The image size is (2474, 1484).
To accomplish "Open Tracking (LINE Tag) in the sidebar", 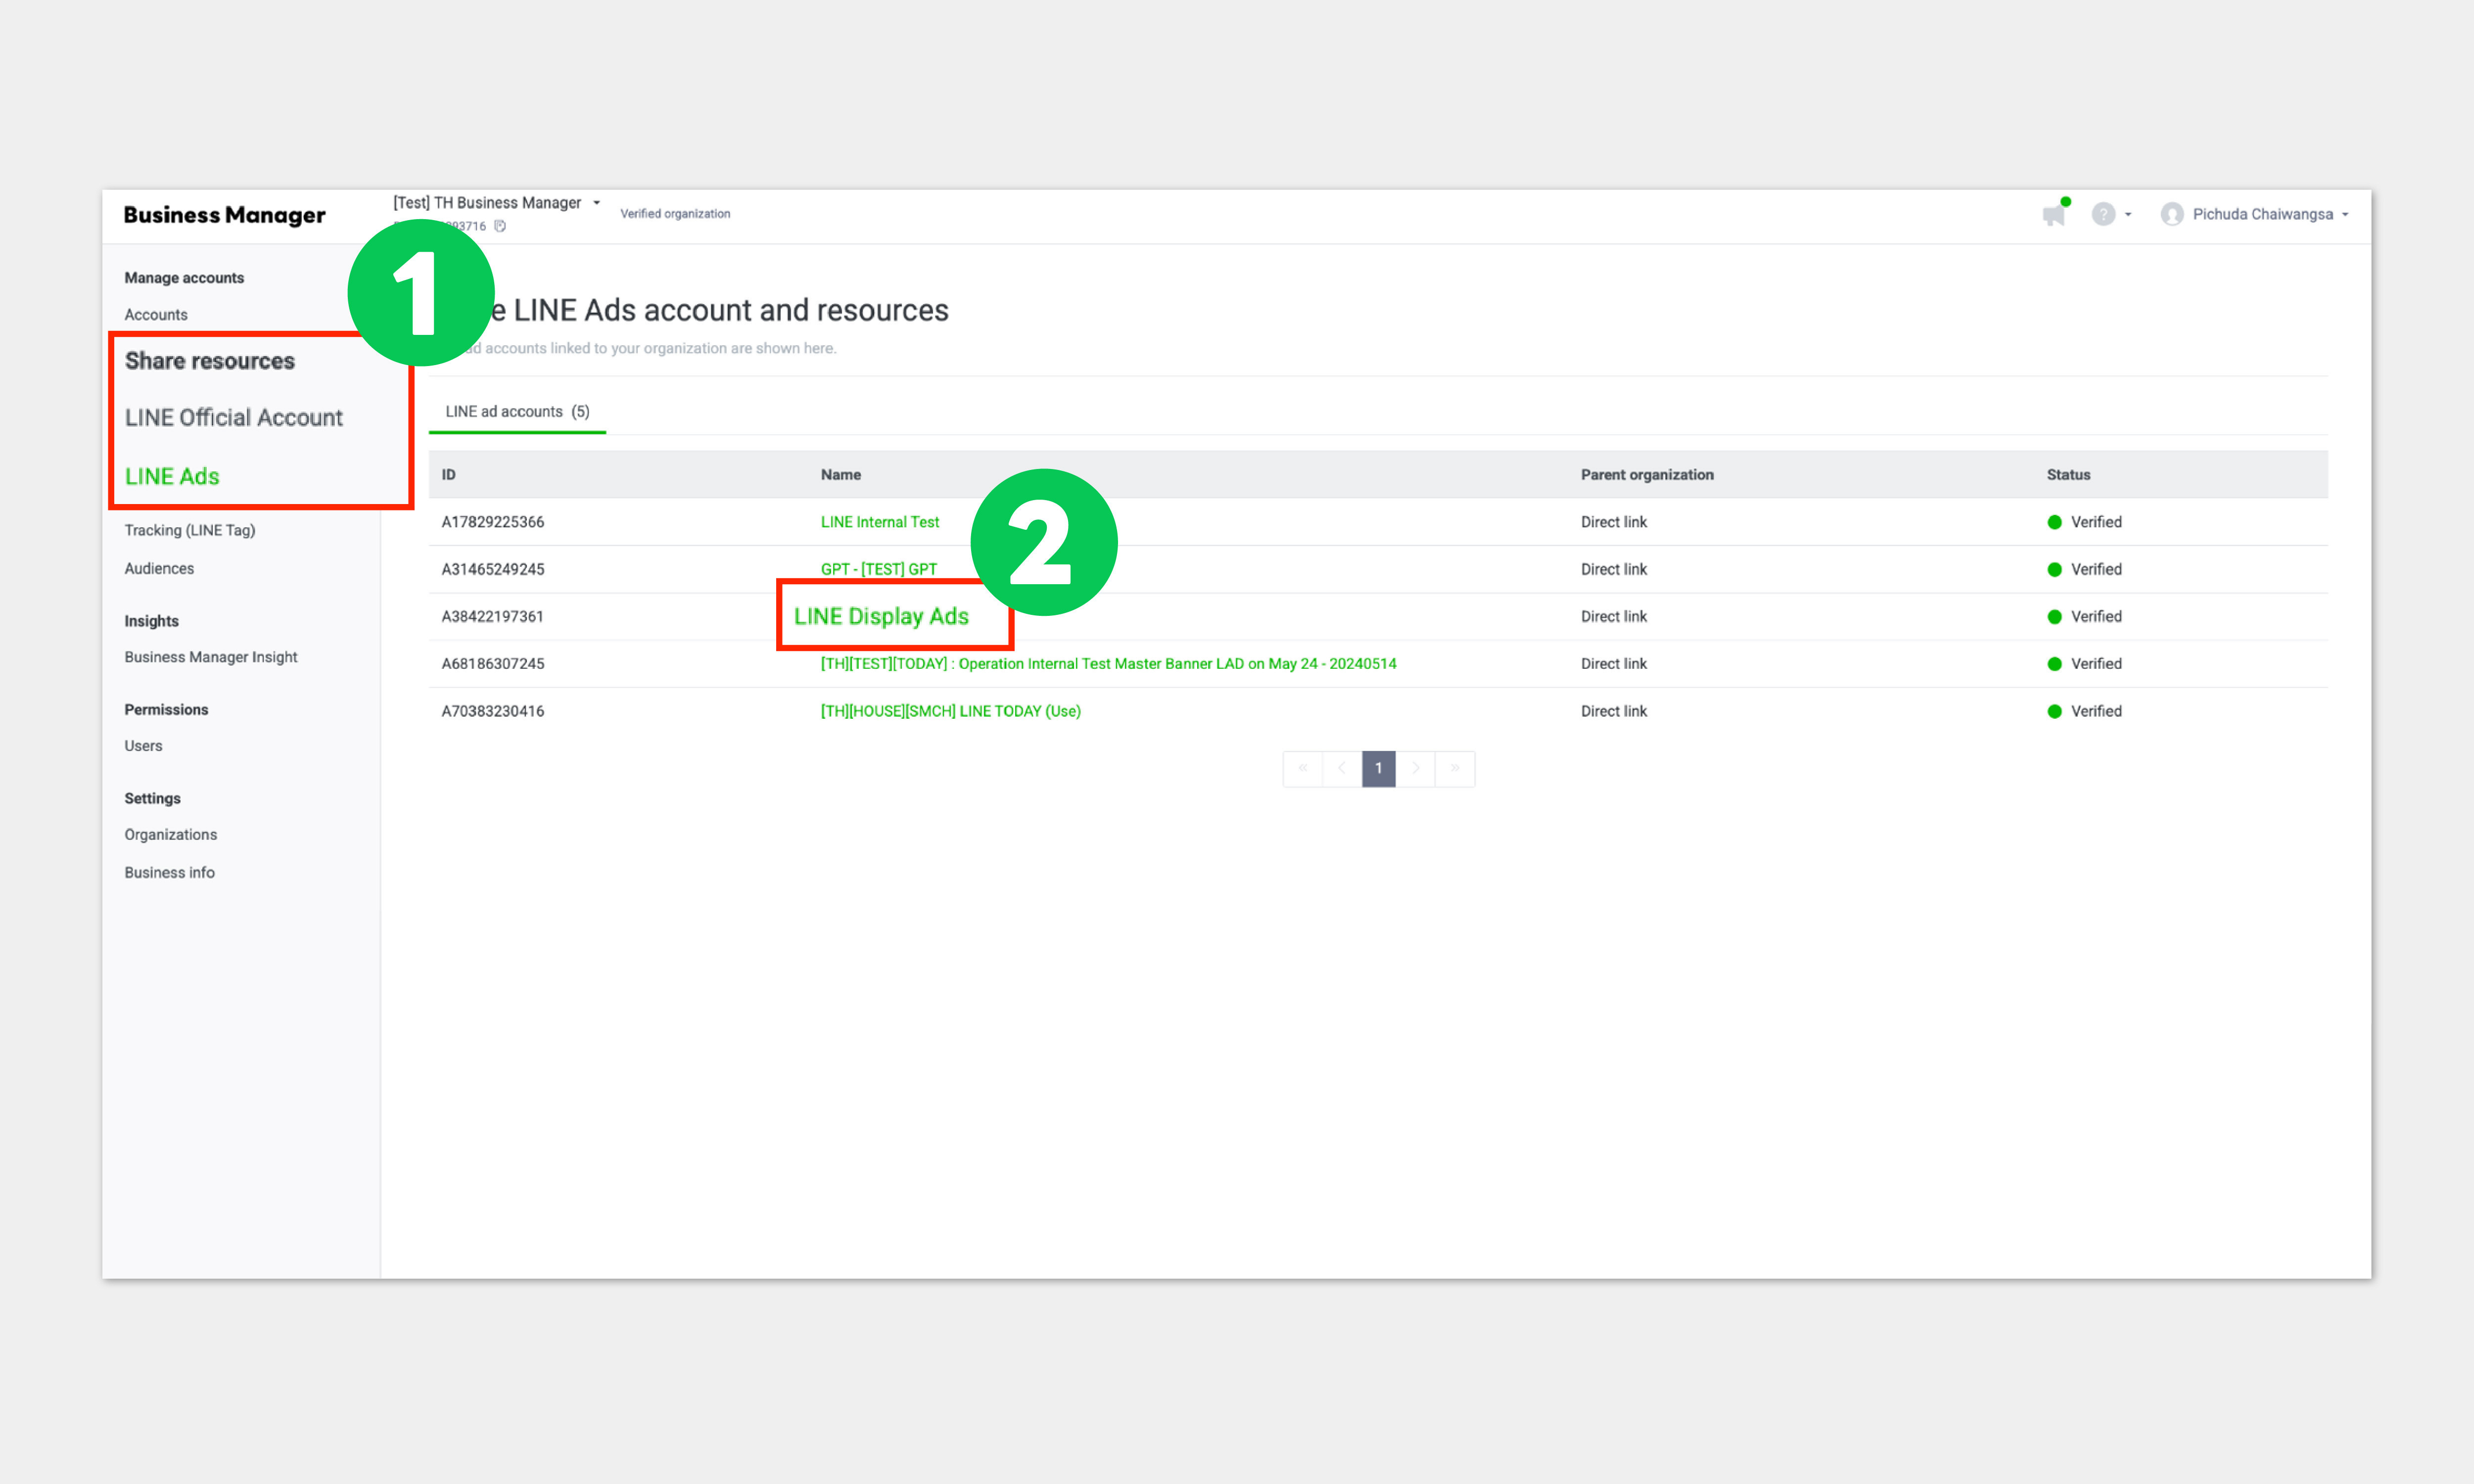I will (x=190, y=530).
